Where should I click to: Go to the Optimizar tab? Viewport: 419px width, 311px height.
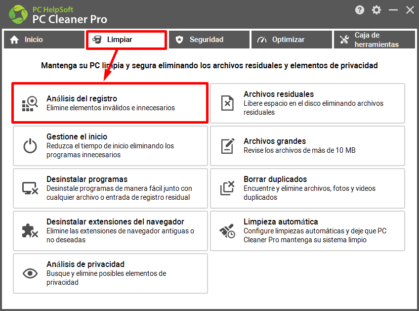(292, 40)
